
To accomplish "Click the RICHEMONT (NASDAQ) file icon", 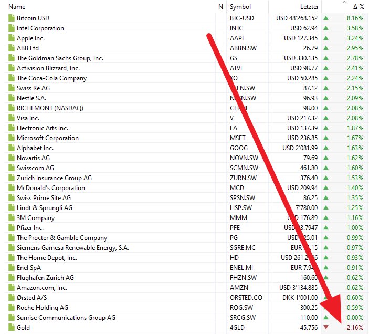I will point(12,108).
